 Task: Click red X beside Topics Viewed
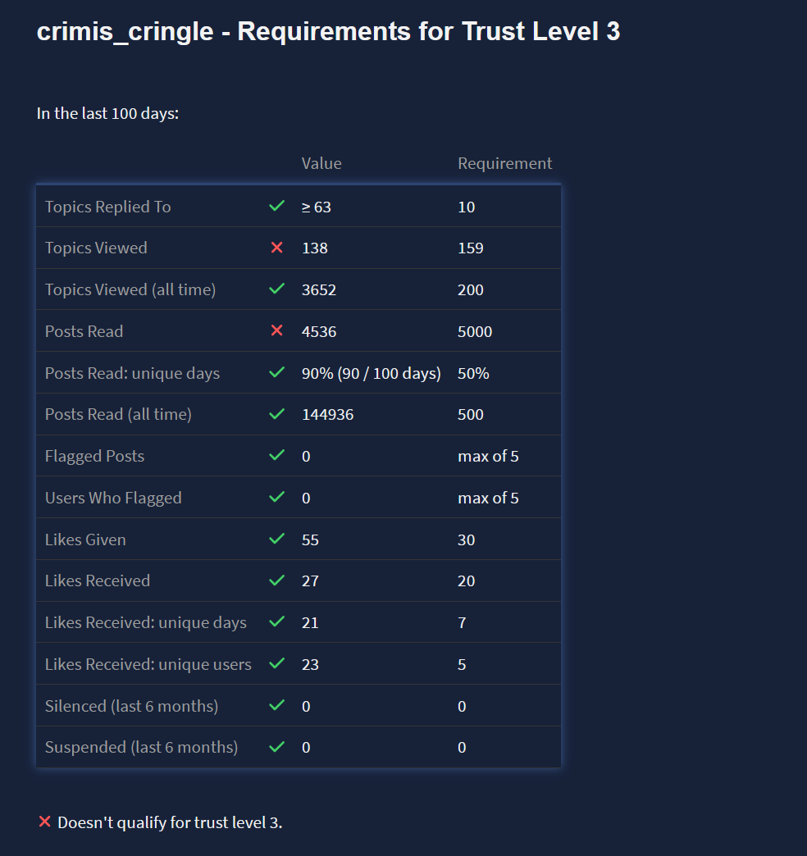pos(277,248)
